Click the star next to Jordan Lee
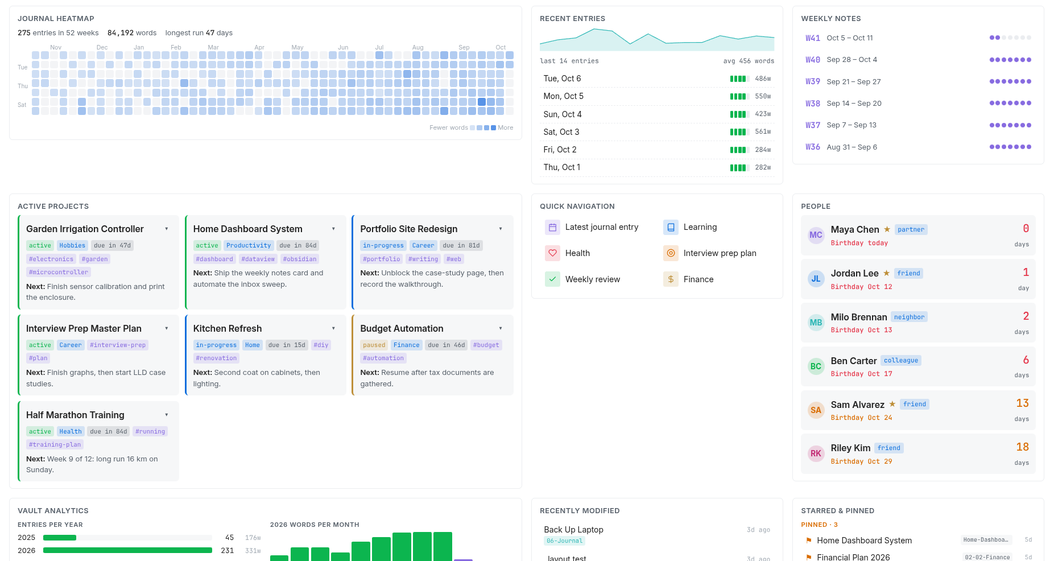Image resolution: width=1054 pixels, height=561 pixels. coord(886,273)
